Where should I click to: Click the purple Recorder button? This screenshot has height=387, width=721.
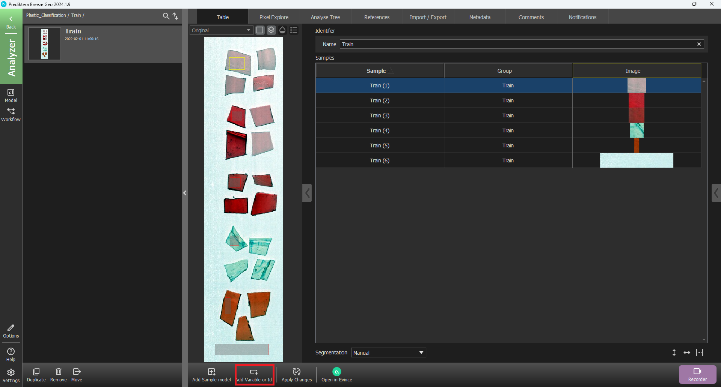coord(697,375)
